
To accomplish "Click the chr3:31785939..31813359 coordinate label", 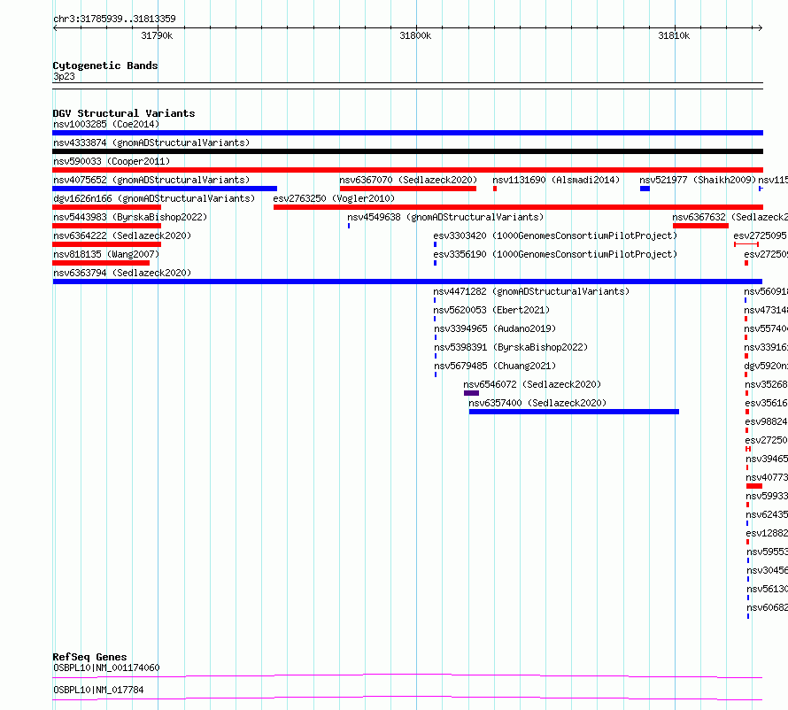I will coord(114,19).
